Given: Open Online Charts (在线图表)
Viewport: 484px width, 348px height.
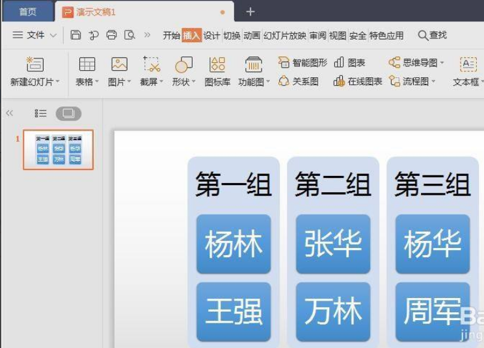Looking at the screenshot, I should click(x=358, y=81).
